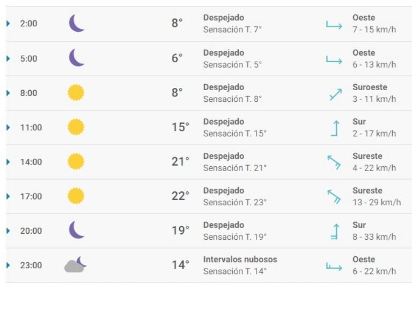Click the moon icon in 5:00 row

pyautogui.click(x=77, y=58)
